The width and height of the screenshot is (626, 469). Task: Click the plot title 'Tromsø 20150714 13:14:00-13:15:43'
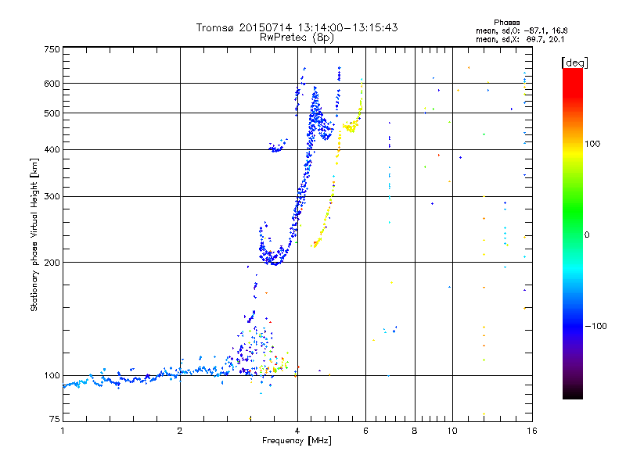[x=297, y=27]
